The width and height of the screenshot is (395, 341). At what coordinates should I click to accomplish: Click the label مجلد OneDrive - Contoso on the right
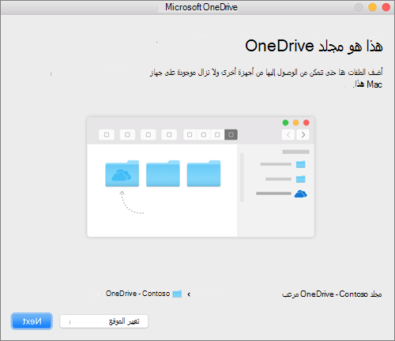[332, 294]
